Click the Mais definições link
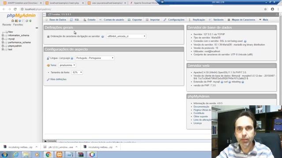The height and width of the screenshot is (158, 282). coord(58,79)
